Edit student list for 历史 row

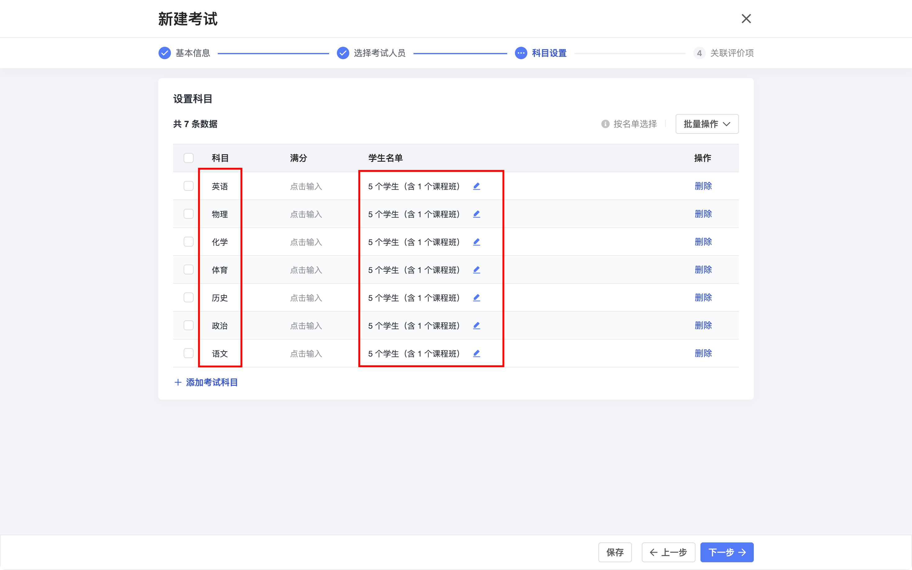[x=476, y=298]
